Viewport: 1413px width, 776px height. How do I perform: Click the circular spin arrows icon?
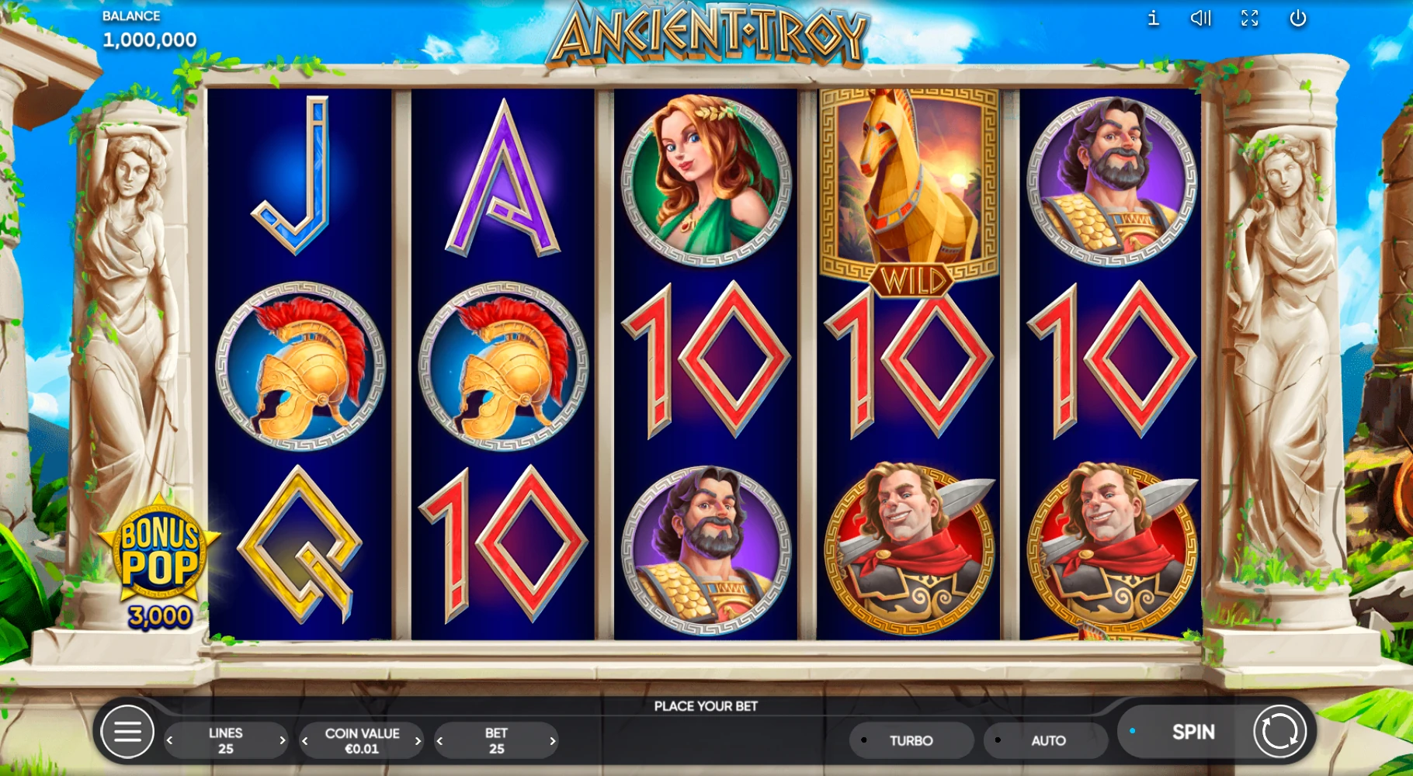click(1279, 731)
